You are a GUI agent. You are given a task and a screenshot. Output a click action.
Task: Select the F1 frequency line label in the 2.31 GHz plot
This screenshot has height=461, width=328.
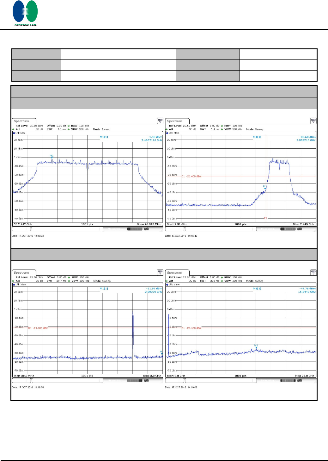coord(265,218)
